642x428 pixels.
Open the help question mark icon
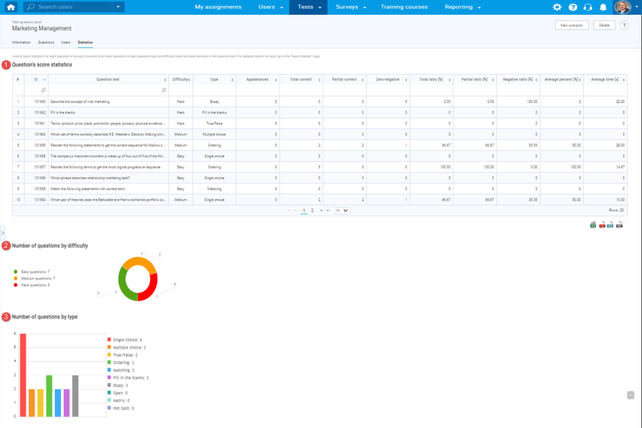[x=572, y=7]
